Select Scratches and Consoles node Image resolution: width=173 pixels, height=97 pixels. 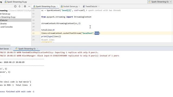click(x=6, y=27)
